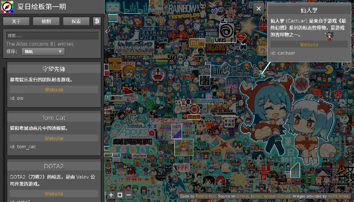Viewport: 354px width, 202px height.
Task: Close the Cactuar info popup
Action: click(x=258, y=8)
